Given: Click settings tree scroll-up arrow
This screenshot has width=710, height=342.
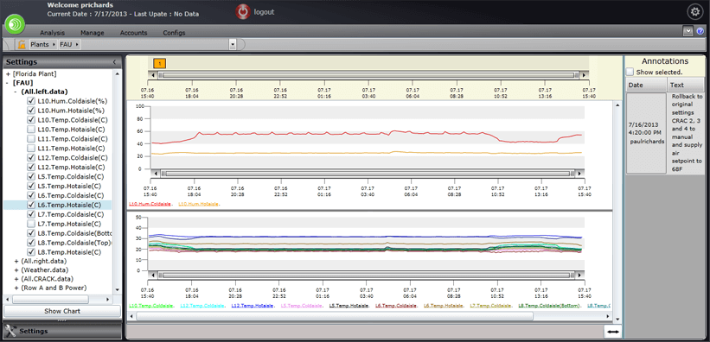Looking at the screenshot, I should tap(118, 73).
